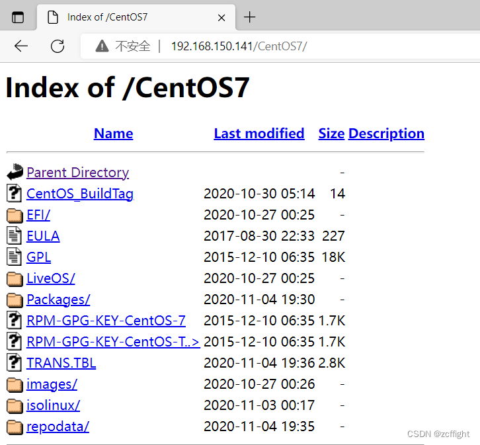Click the browser Back arrow button
480x445 pixels.
[21, 46]
